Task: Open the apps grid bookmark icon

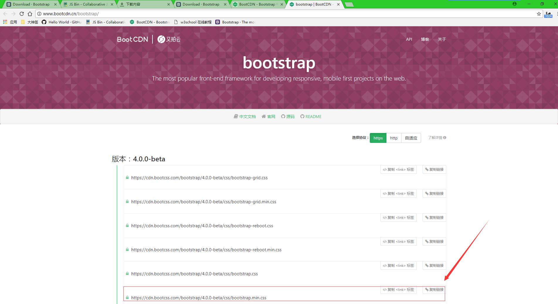Action: click(5, 22)
